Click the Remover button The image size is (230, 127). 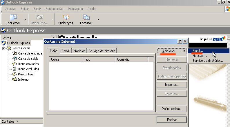point(172,59)
